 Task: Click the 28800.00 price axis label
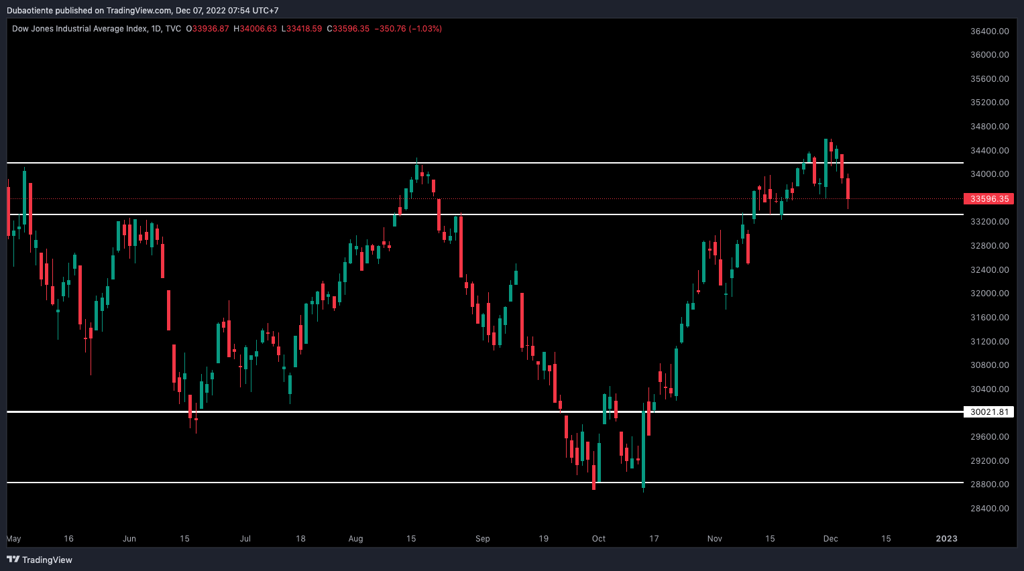989,485
